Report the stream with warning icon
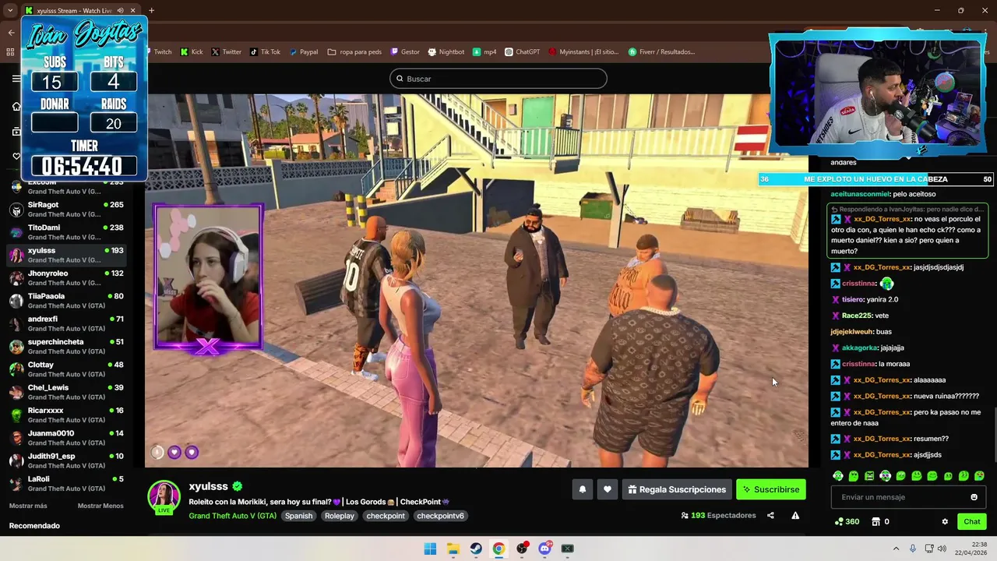 pyautogui.click(x=795, y=515)
